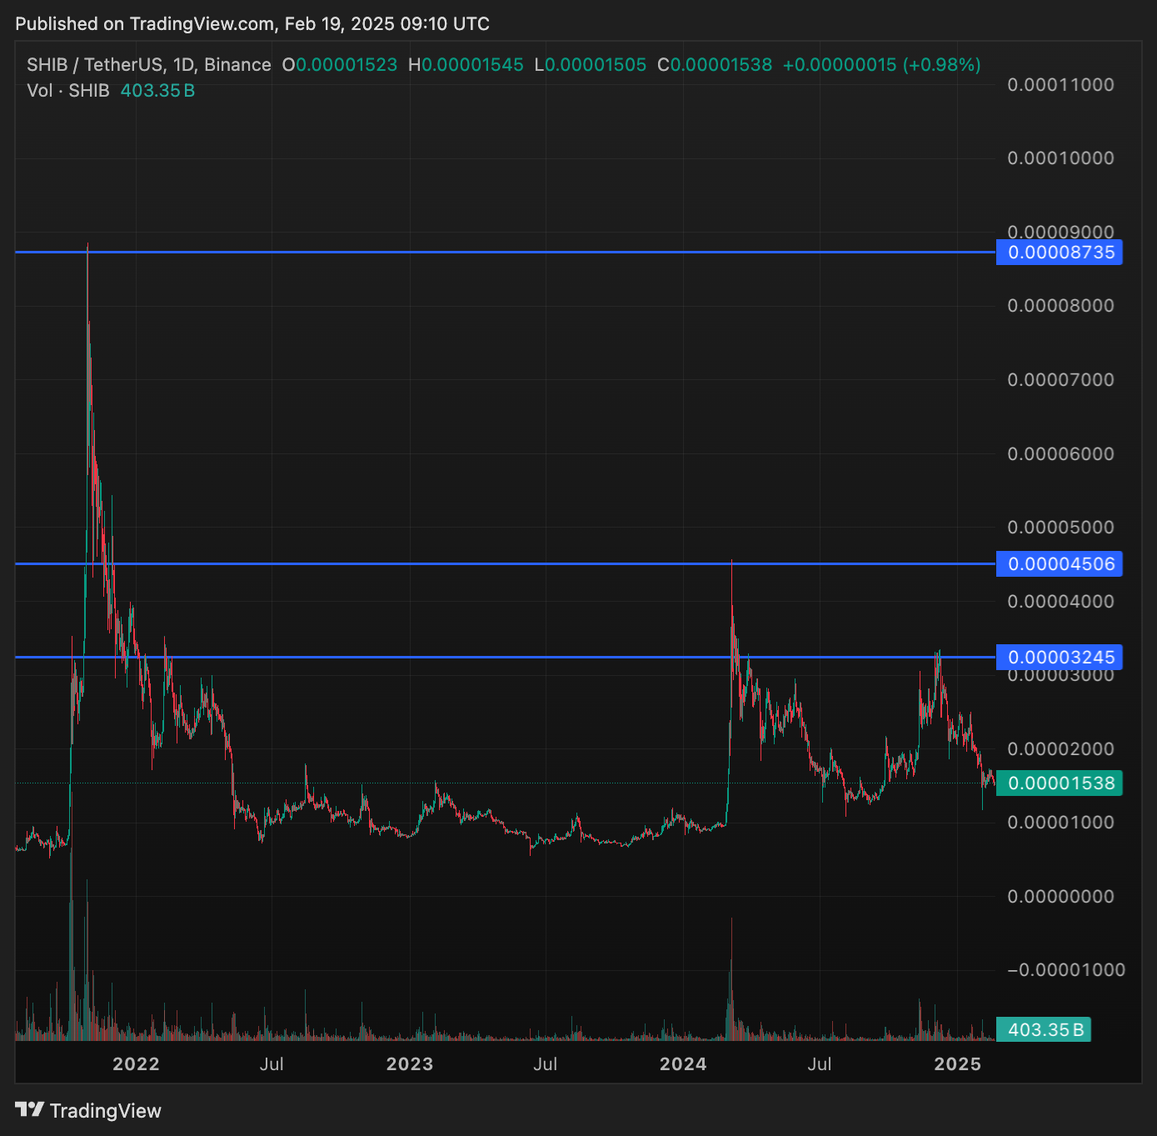Click the current price label 0.00001538
The image size is (1157, 1136).
1060,783
